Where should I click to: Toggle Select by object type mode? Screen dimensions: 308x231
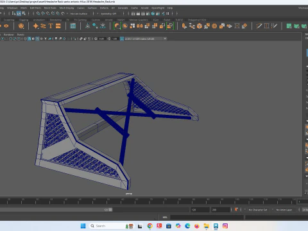click(19, 13)
